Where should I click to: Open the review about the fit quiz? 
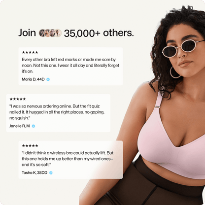[58, 113]
